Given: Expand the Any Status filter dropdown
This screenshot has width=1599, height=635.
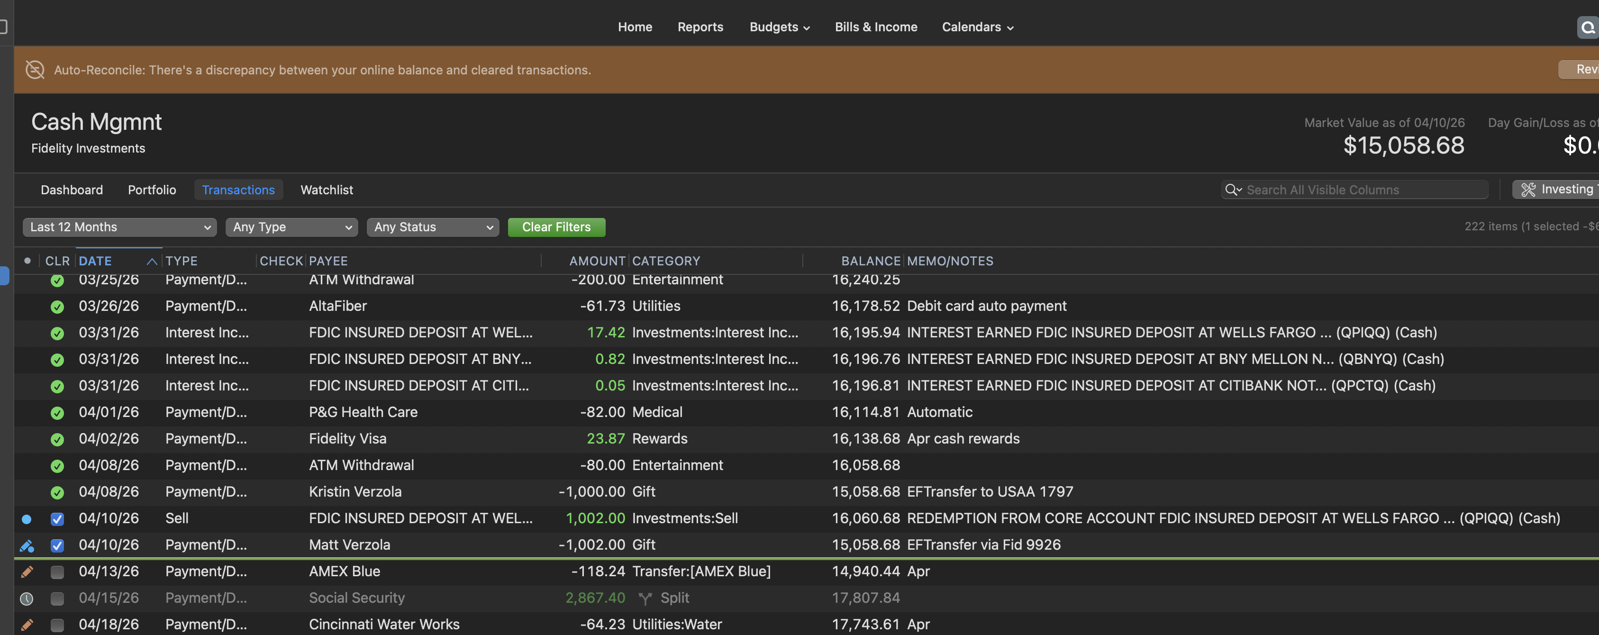Looking at the screenshot, I should (x=433, y=227).
